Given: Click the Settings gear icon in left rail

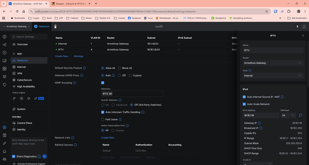Looking at the screenshot, I should coord(4,128).
